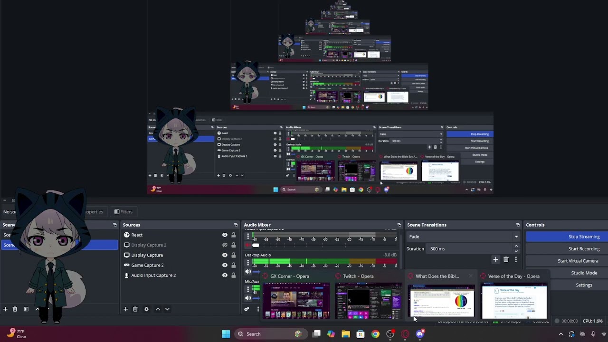The image size is (608, 342).
Task: Hide the Audio Input Capture 2 source
Action: point(225,275)
